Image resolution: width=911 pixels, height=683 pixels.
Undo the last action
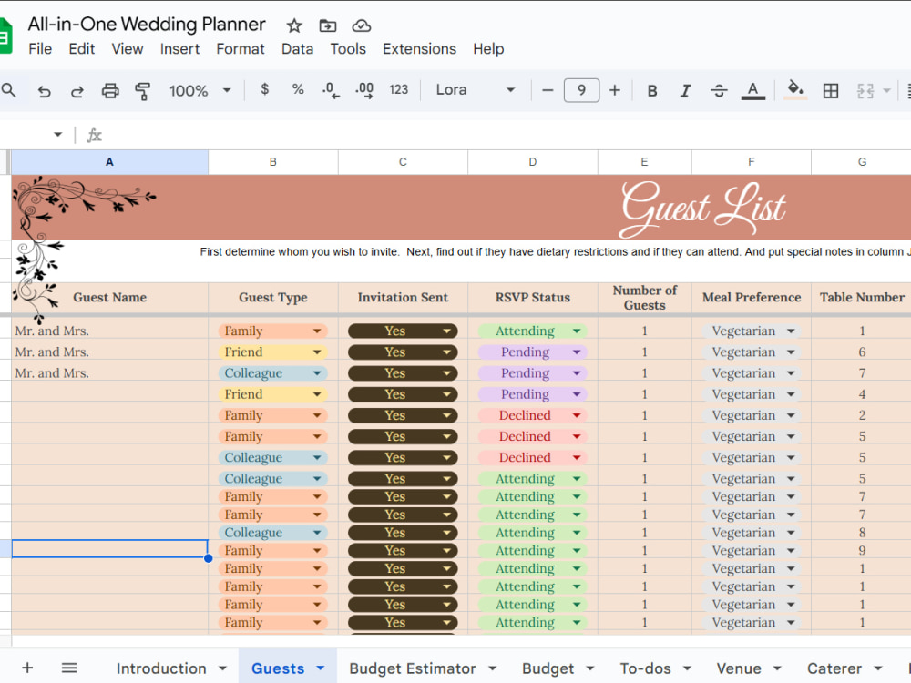[44, 90]
